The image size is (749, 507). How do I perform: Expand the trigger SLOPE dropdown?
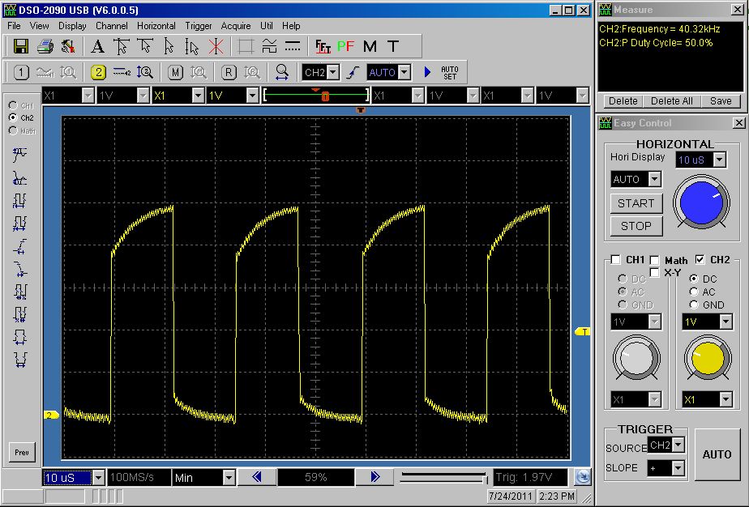coord(678,468)
